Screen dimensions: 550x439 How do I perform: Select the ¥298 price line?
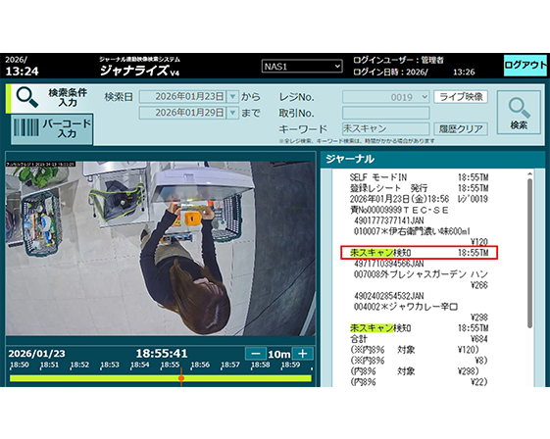tap(479, 317)
